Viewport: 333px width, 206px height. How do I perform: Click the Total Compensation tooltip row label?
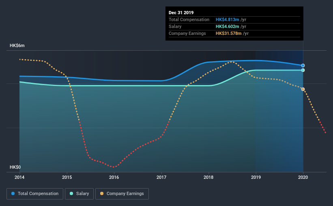(189, 19)
